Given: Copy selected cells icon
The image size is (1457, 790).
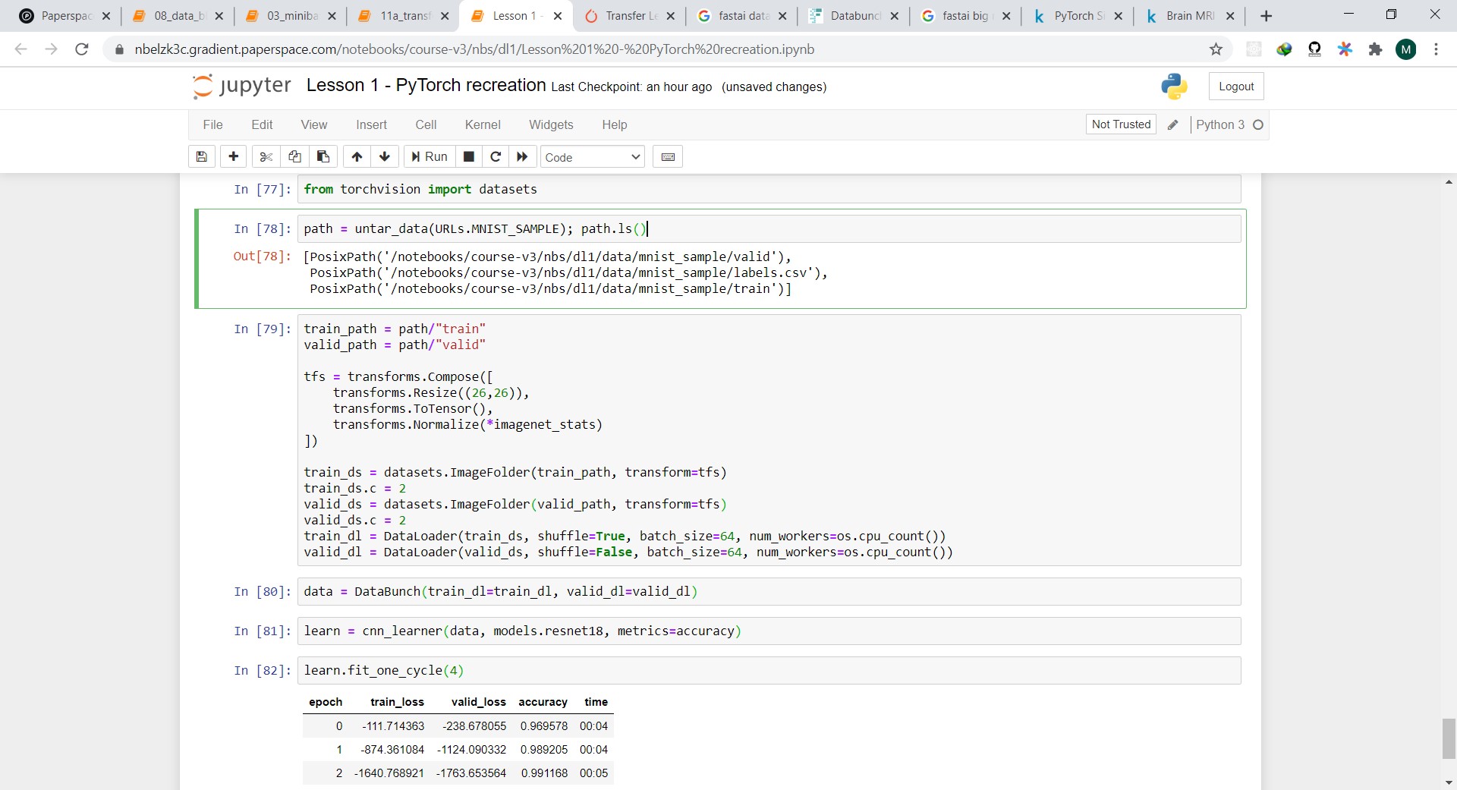Looking at the screenshot, I should [x=294, y=157].
